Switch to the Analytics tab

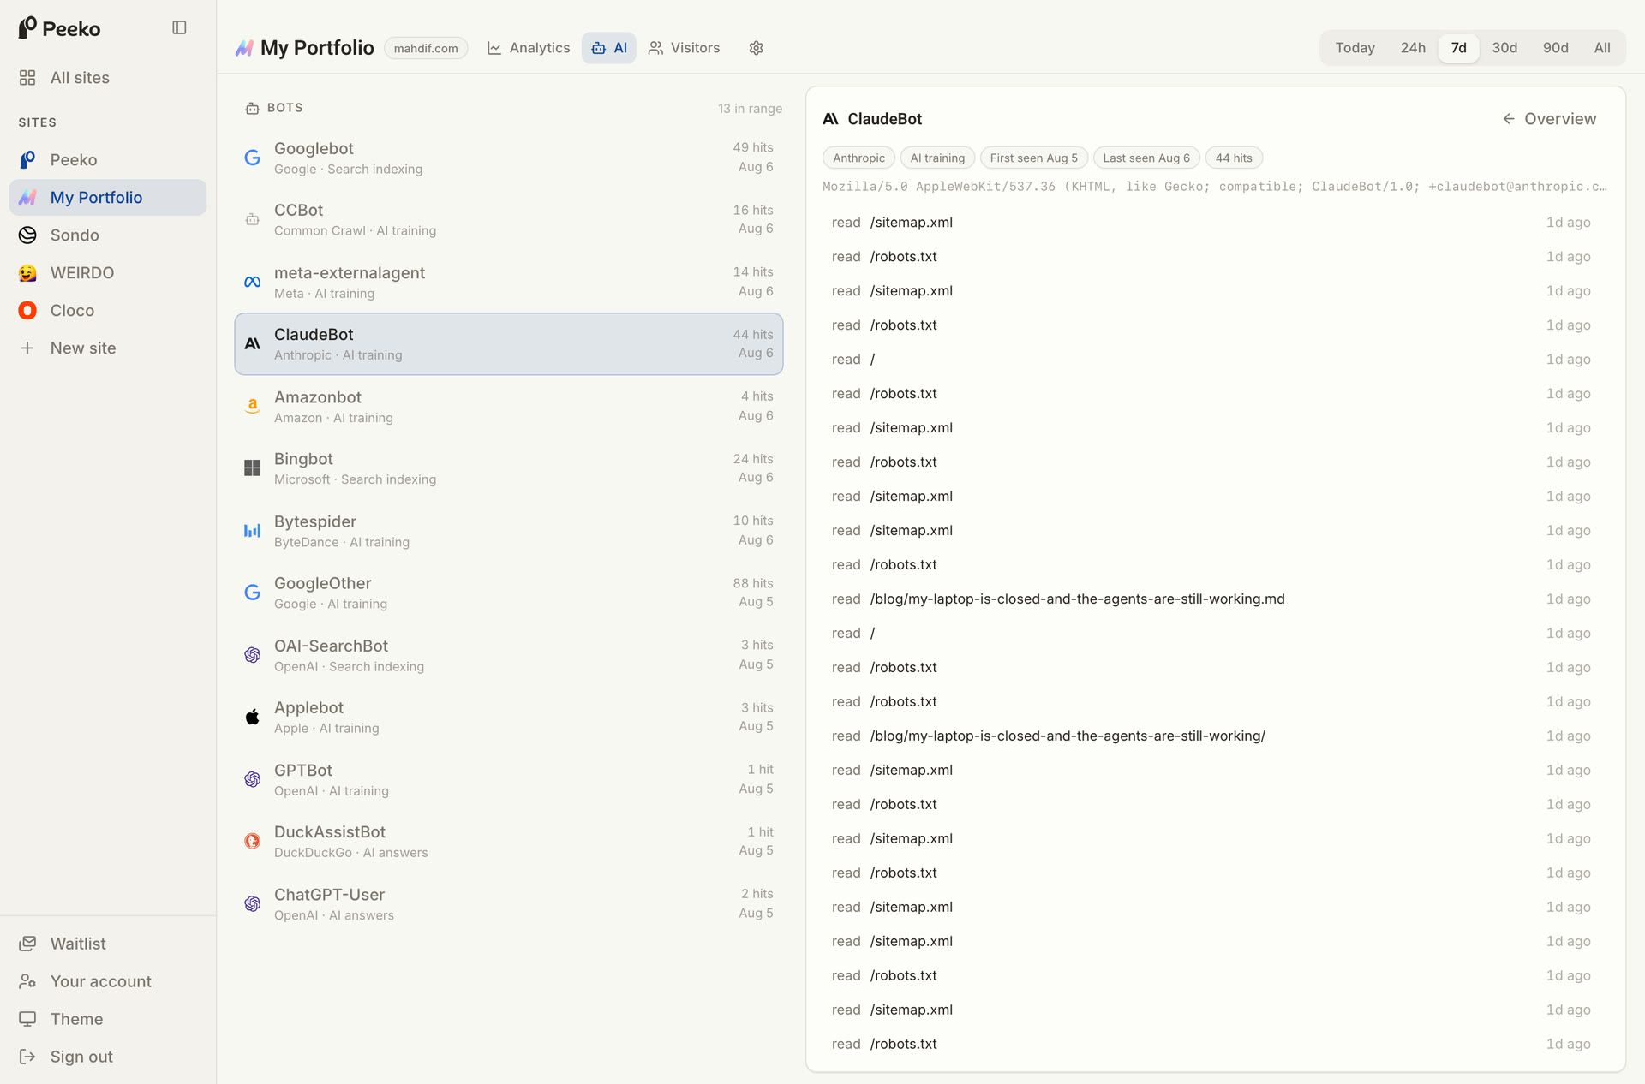[x=529, y=48]
